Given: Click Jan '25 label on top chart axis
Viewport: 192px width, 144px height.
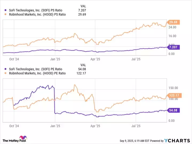Looking at the screenshot, I should 54,59.
